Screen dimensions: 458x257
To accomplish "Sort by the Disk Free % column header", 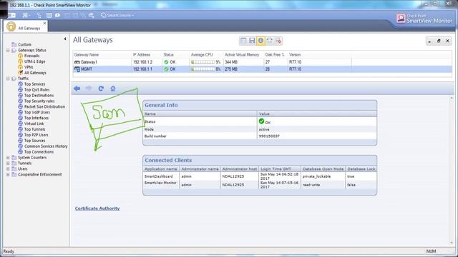I will tap(275, 55).
